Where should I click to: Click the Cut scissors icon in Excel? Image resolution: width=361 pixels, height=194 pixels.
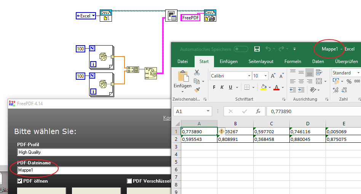(x=197, y=73)
